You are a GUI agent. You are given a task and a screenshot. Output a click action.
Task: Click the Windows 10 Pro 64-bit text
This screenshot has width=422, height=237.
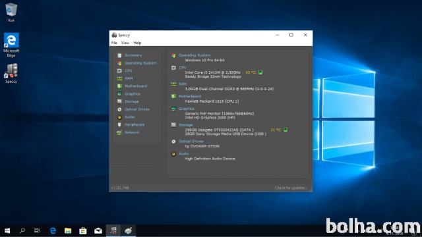tap(205, 60)
